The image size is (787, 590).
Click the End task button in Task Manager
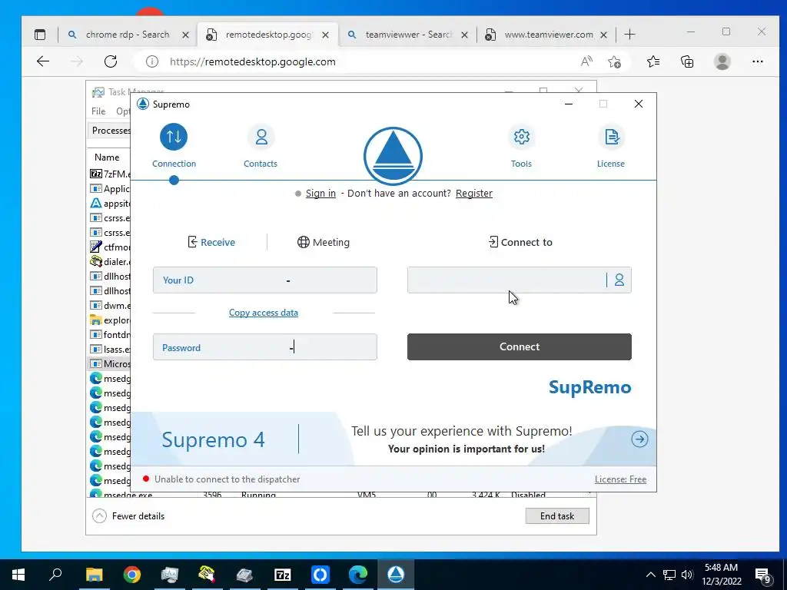(557, 515)
